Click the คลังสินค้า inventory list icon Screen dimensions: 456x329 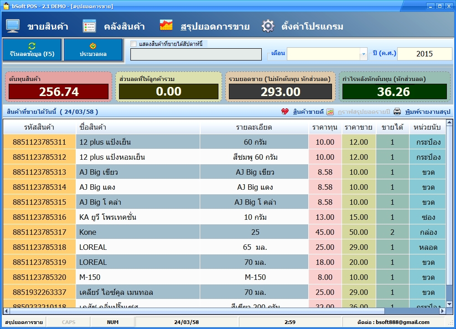(89, 26)
